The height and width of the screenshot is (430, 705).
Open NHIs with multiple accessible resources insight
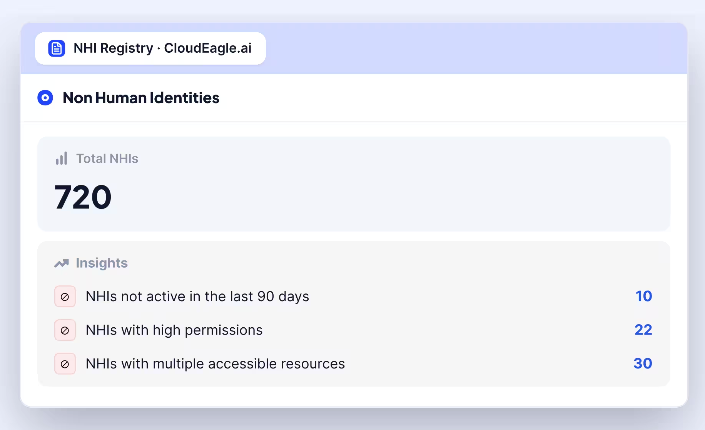[x=215, y=364]
